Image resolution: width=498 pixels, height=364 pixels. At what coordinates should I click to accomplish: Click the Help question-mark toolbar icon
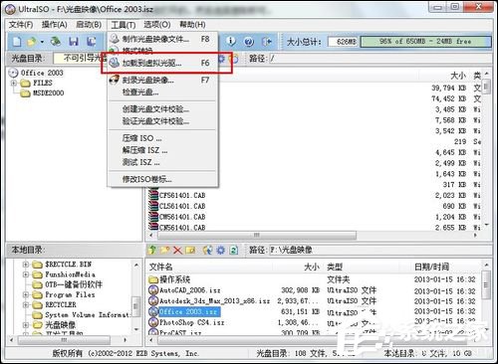tap(249, 42)
